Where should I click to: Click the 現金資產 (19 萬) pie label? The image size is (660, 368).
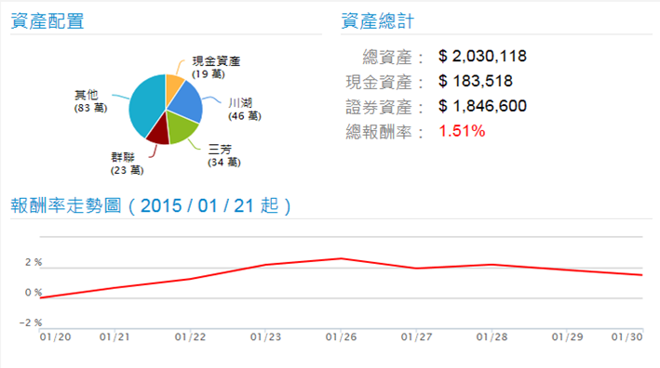(x=216, y=67)
